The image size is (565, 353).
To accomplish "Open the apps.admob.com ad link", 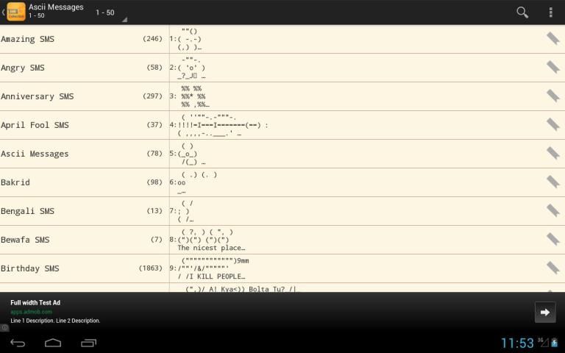I will tap(31, 312).
